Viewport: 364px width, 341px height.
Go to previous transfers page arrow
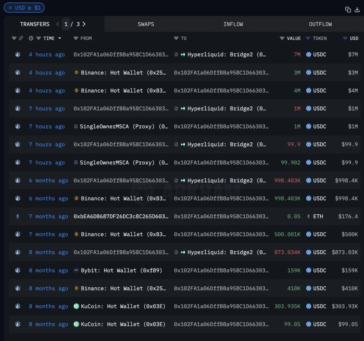pos(58,24)
